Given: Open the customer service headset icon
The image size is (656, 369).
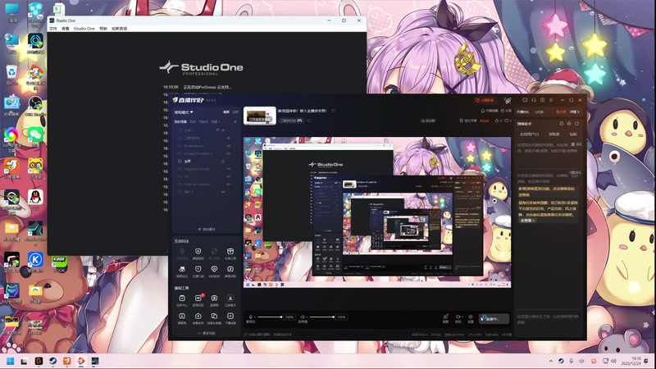Looking at the screenshot, I should (534, 100).
